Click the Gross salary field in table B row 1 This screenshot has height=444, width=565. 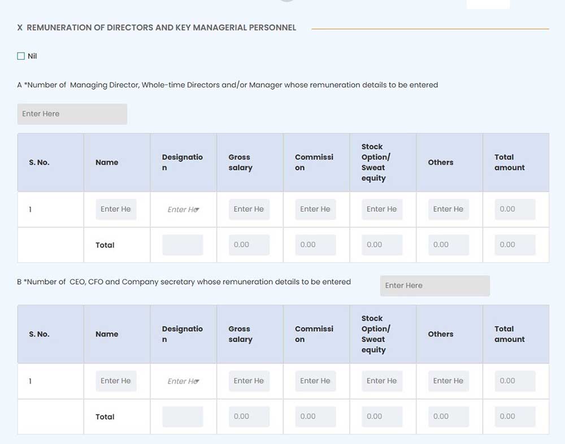point(249,381)
